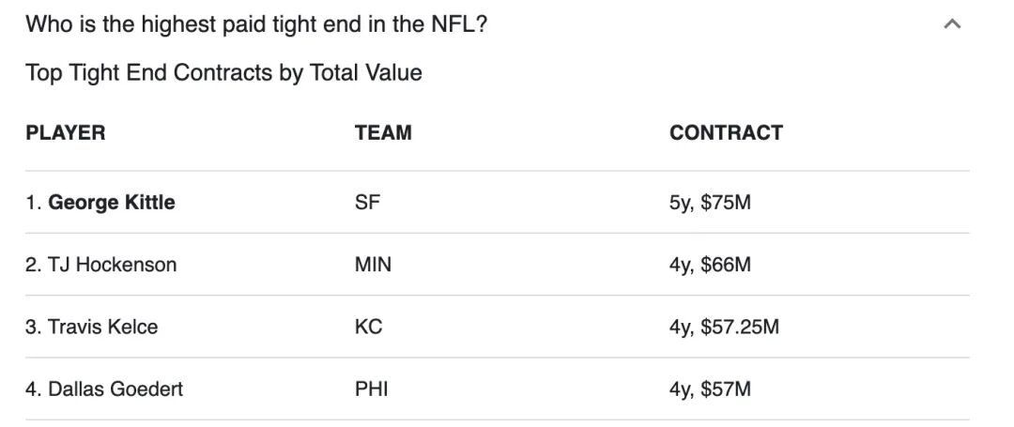Click the 5y, $75M contract value

tap(710, 202)
